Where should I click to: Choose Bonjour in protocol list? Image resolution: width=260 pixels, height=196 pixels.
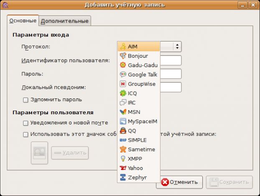[139, 56]
